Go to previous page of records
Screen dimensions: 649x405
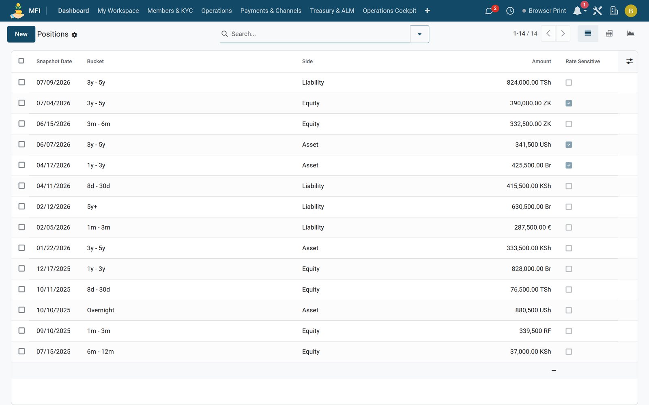coord(548,34)
